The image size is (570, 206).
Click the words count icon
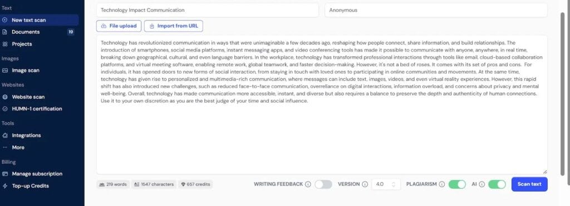[x=102, y=184]
